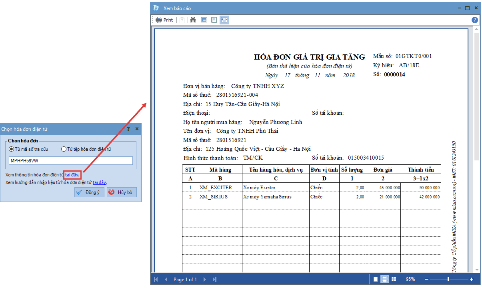Go to previous page in report viewer
Screen dimensions: 482x288
[x=166, y=280]
